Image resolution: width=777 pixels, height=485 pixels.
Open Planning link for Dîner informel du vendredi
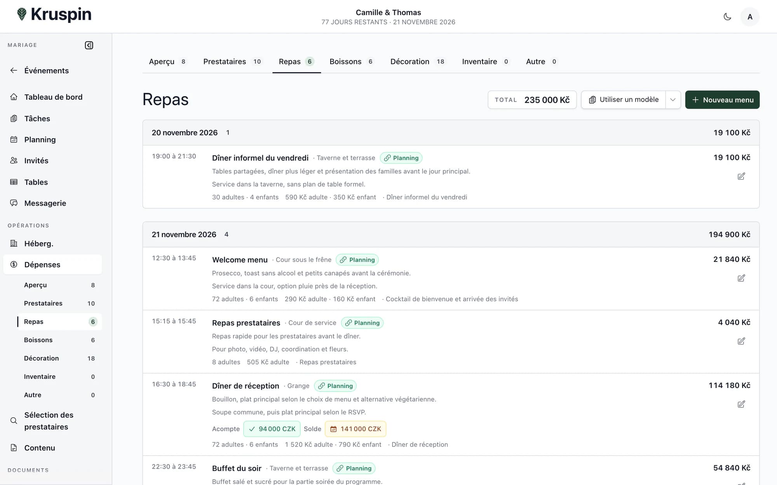[401, 158]
